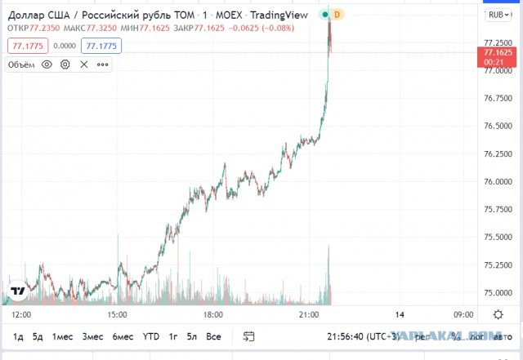Open more options for Объём indicator
The height and width of the screenshot is (360, 523).
point(102,64)
